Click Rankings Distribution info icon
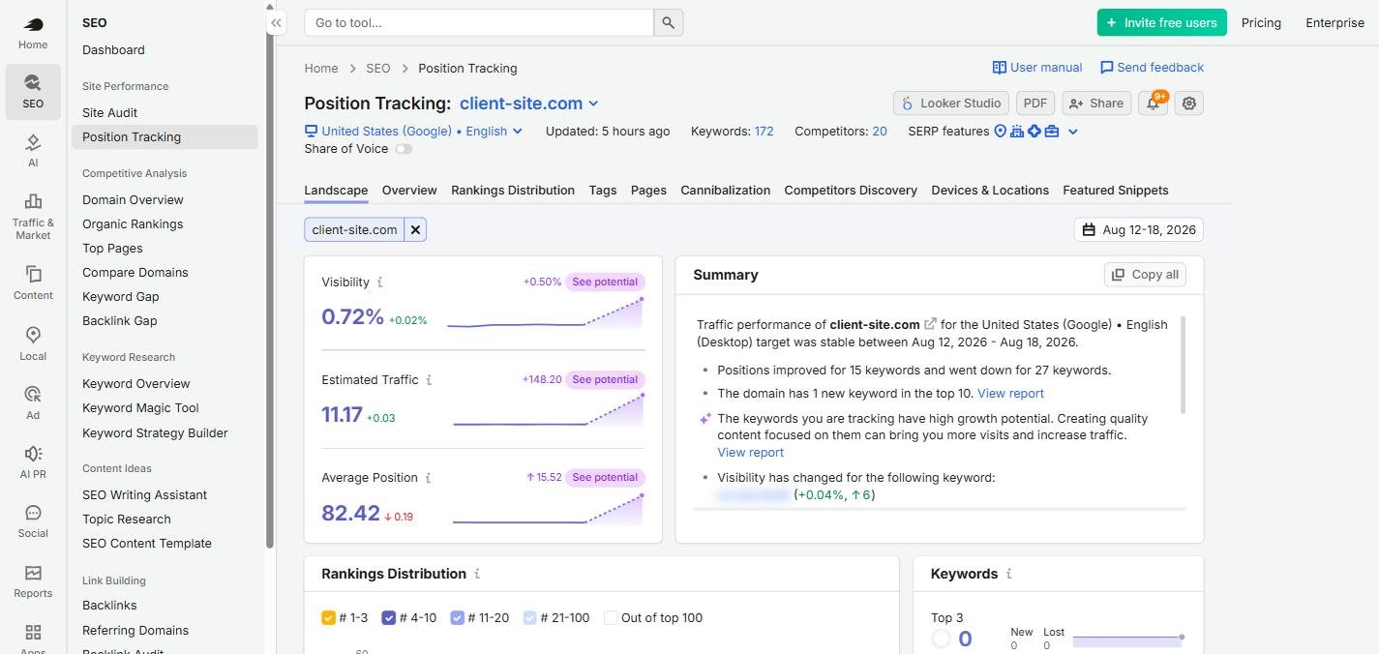The image size is (1379, 654). pyautogui.click(x=477, y=574)
